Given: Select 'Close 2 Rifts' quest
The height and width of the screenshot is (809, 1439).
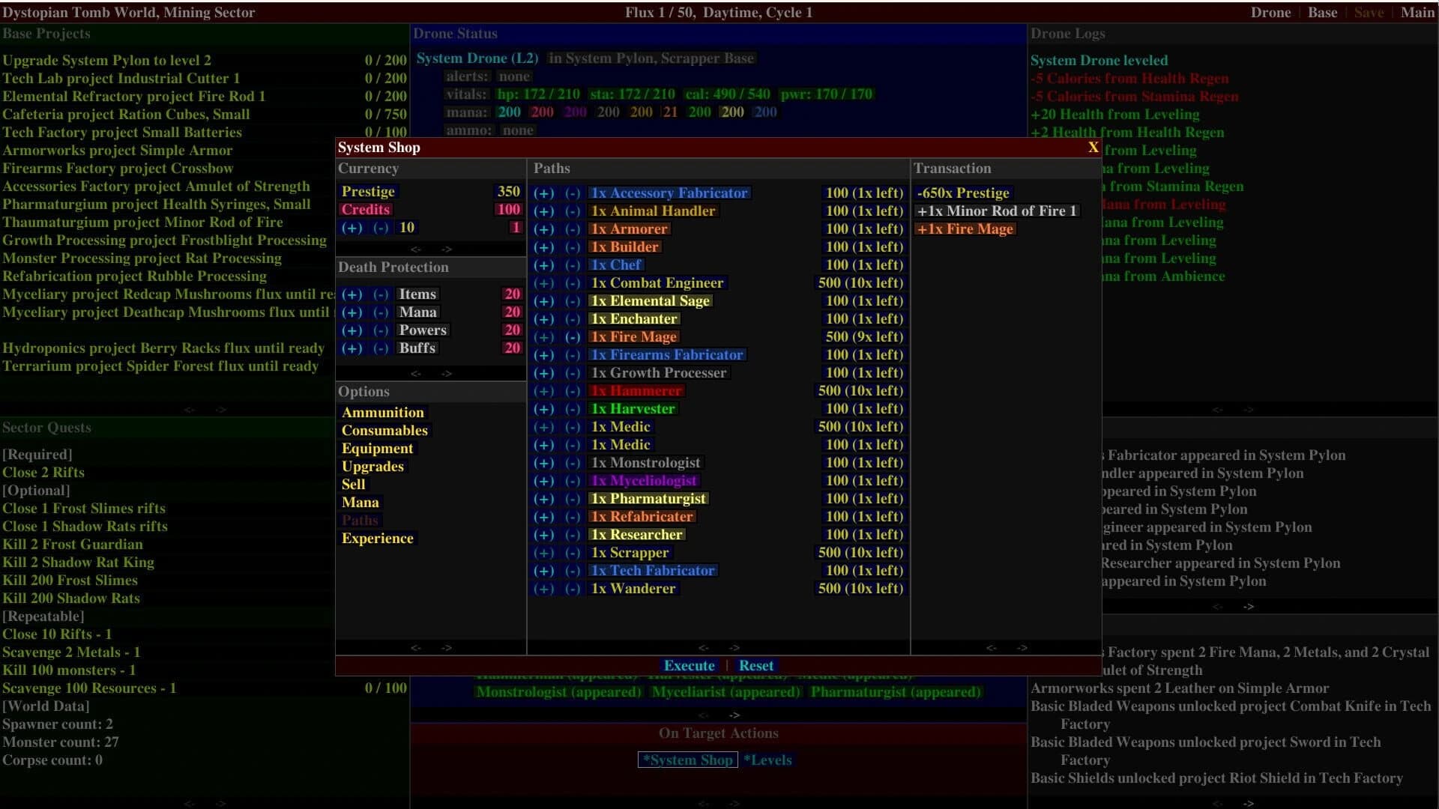Looking at the screenshot, I should click(43, 473).
